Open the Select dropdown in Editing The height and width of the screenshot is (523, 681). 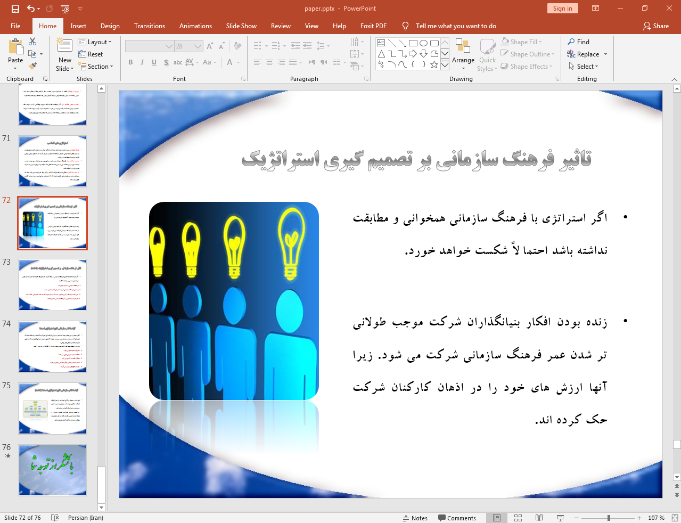584,67
